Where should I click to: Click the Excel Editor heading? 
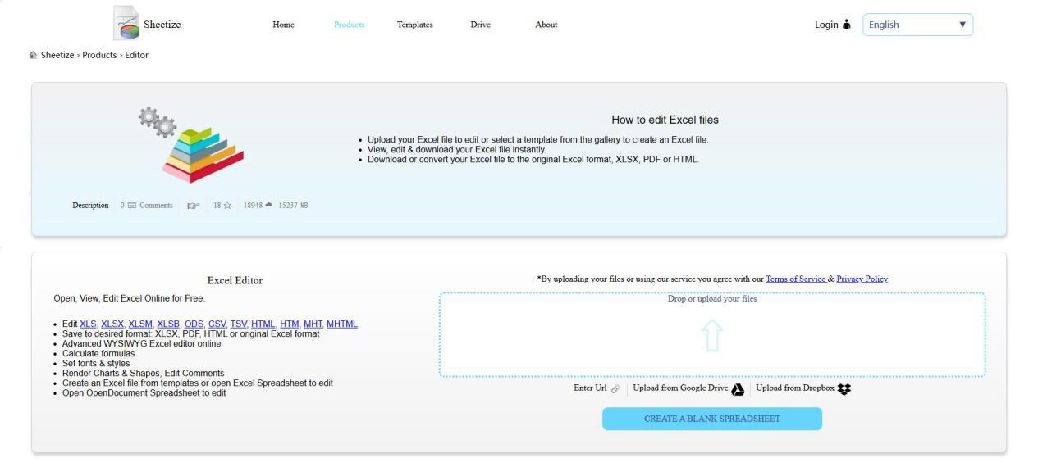[x=235, y=280]
